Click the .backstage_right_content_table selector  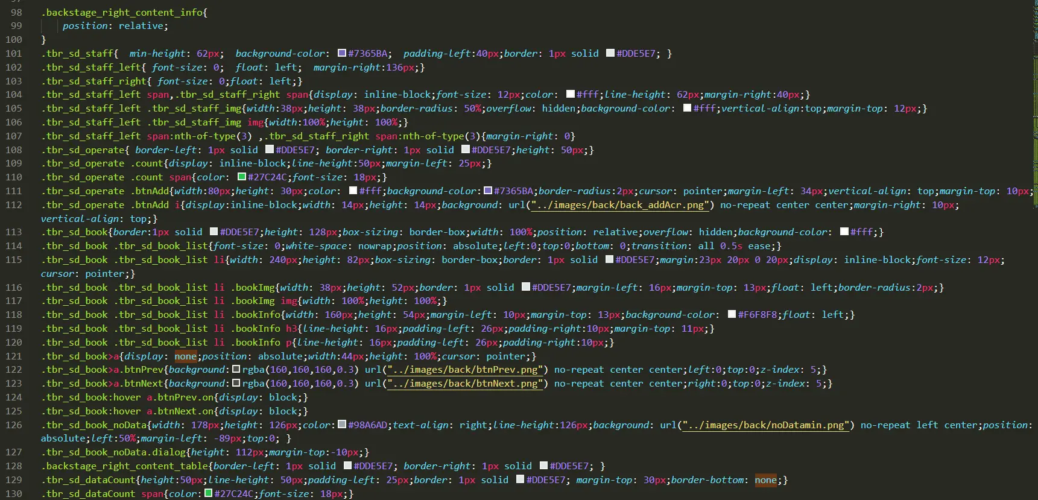pos(125,466)
